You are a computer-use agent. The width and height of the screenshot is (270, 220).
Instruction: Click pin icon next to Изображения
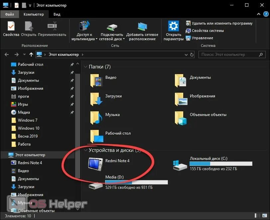pyautogui.click(x=72, y=88)
